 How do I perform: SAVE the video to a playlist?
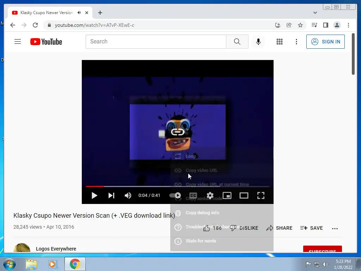pos(312,228)
